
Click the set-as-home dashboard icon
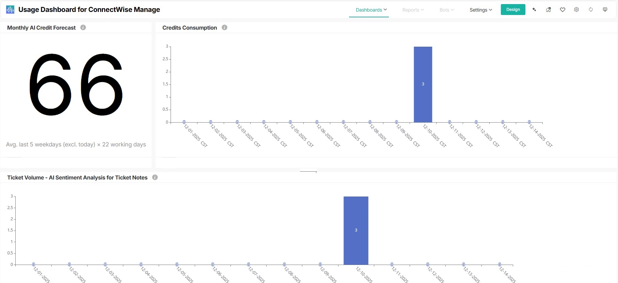coord(548,10)
